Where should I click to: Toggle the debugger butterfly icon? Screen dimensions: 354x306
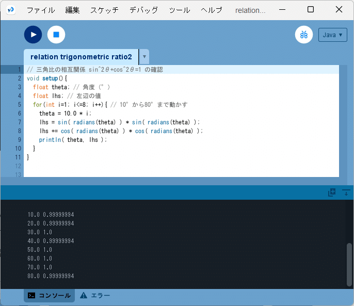[303, 35]
